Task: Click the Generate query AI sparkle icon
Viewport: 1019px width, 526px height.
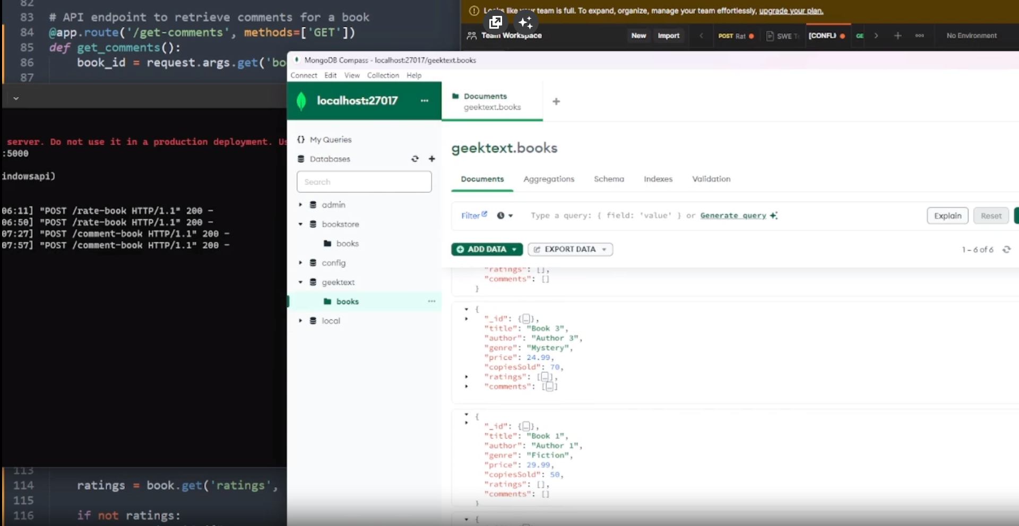Action: [774, 215]
